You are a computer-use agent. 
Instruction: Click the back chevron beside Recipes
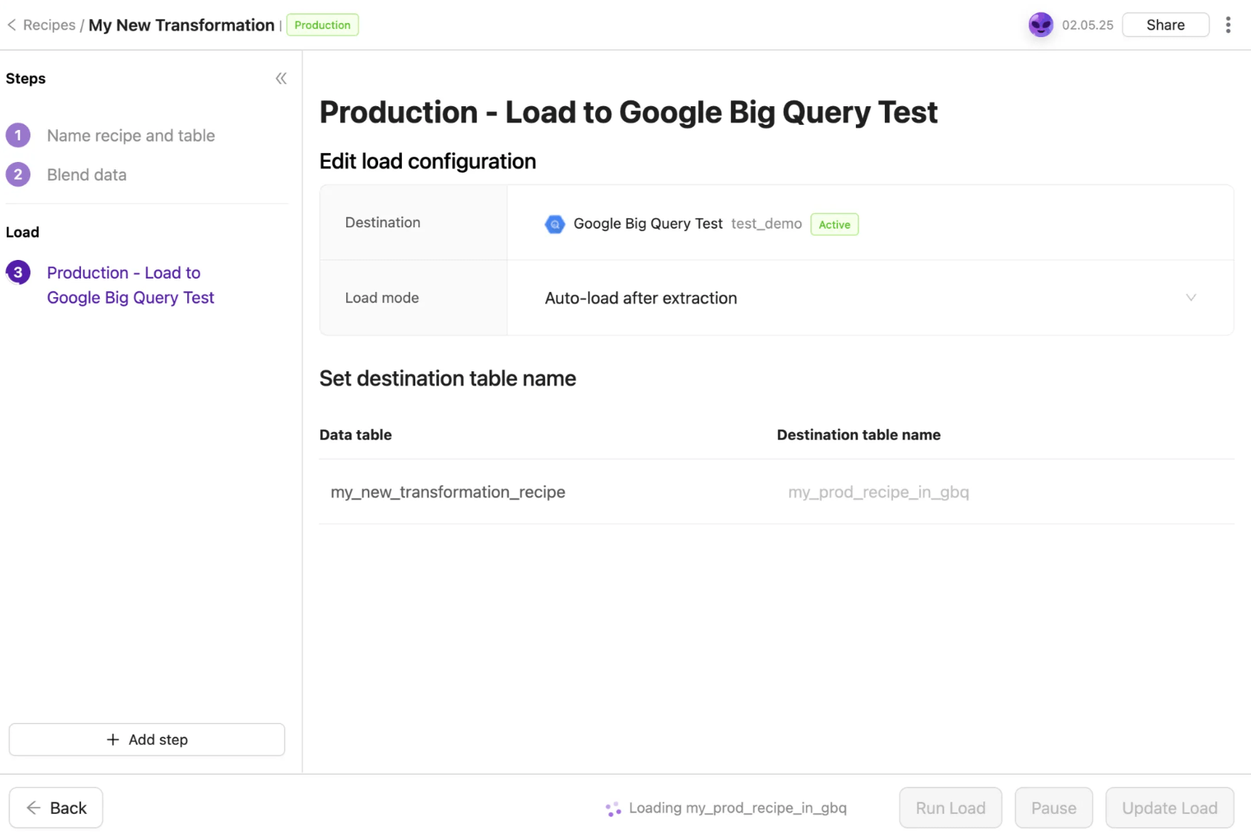(12, 25)
